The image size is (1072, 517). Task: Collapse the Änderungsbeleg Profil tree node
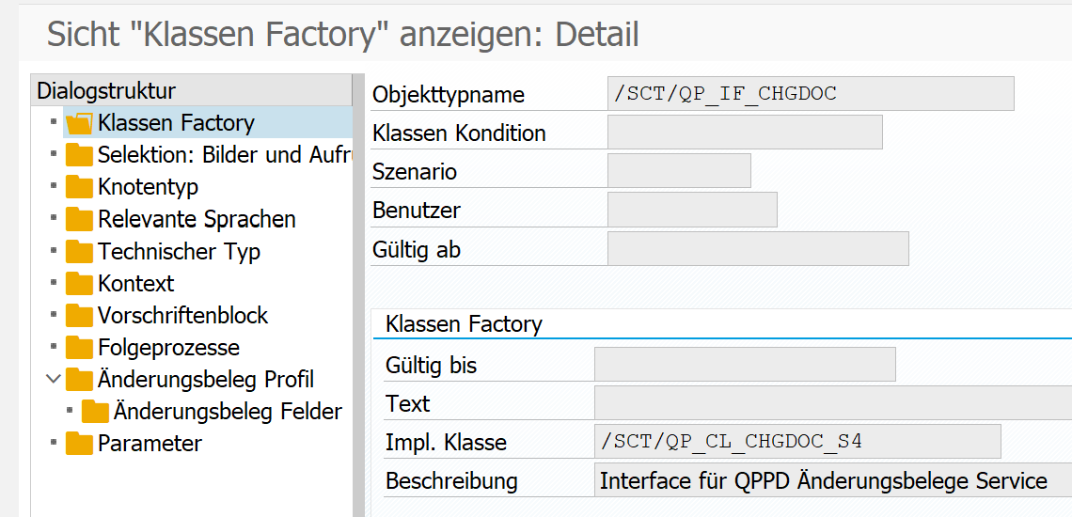(51, 379)
